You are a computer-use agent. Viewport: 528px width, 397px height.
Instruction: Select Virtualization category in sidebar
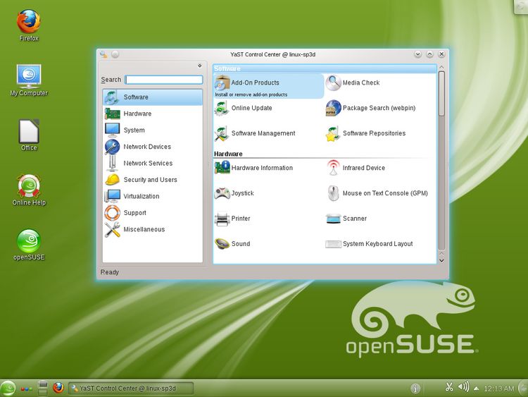click(x=141, y=197)
